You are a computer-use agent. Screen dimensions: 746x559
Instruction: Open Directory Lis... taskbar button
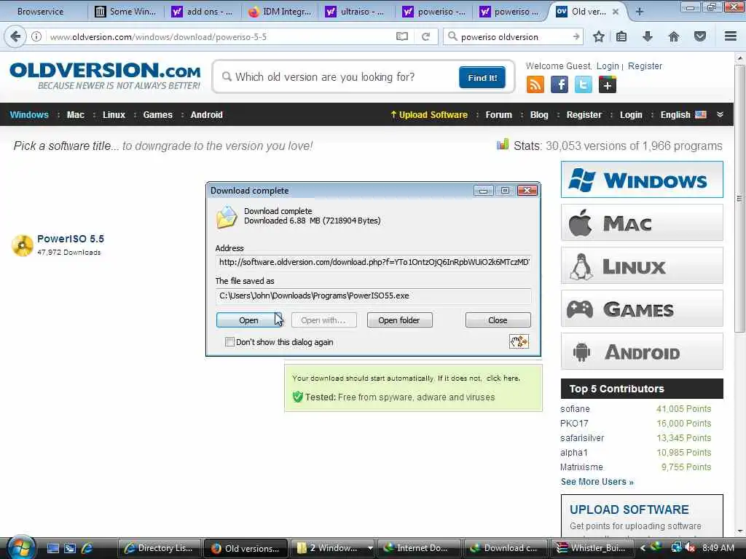click(160, 548)
